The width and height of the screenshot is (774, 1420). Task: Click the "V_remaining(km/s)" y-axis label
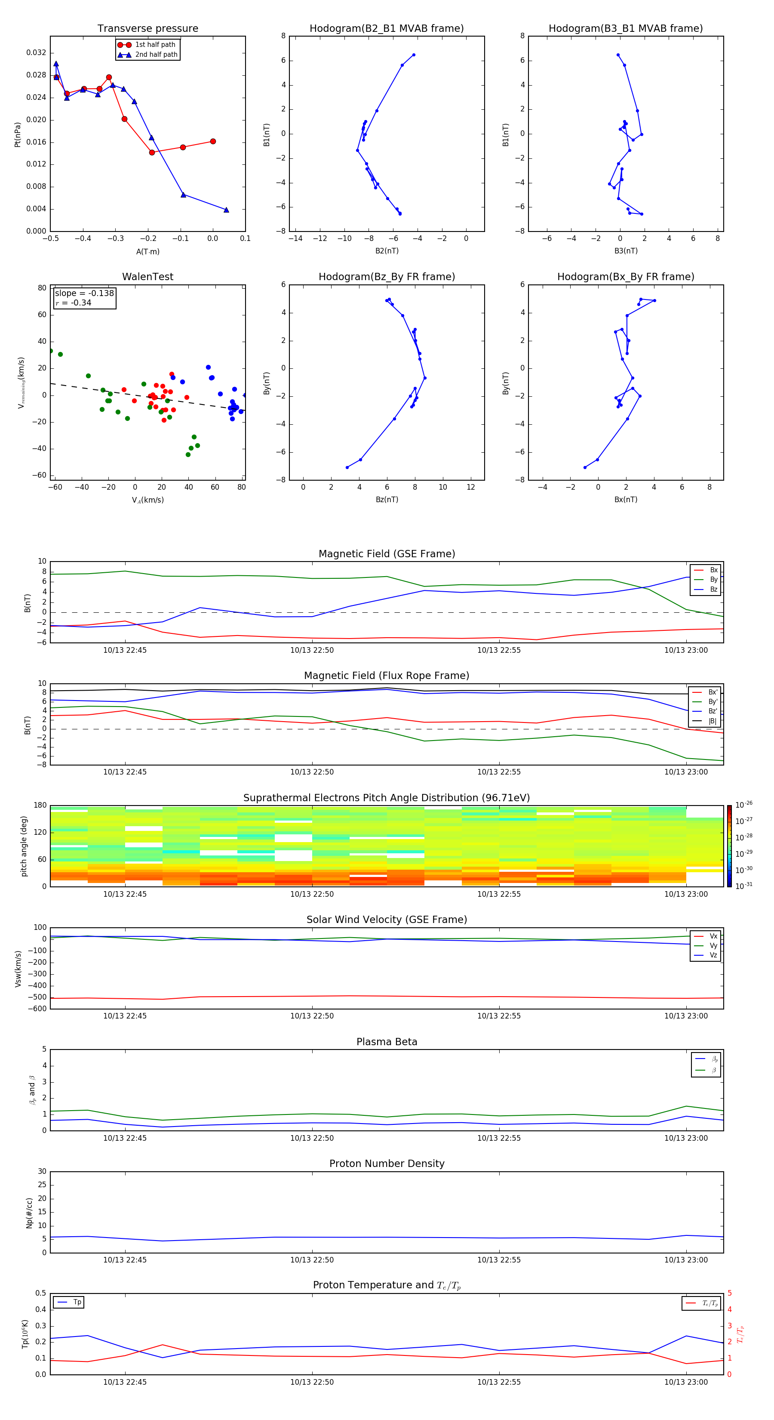coord(21,383)
